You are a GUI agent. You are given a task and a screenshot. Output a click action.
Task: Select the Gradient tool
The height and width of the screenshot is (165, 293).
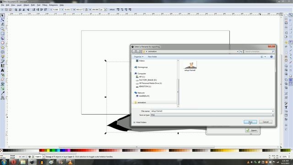pyautogui.click(x=2, y=88)
